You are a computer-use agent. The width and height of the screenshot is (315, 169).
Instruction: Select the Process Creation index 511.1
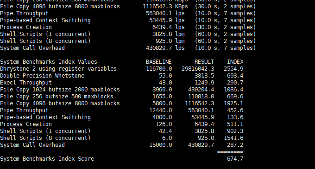click(x=235, y=124)
